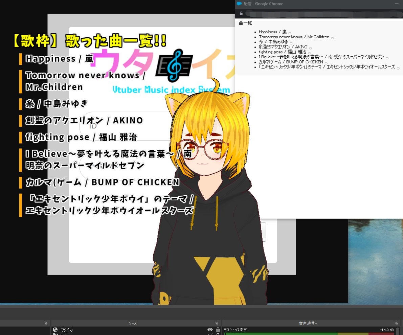Click fighting pose / 福山 雅治 entry in Chrome
This screenshot has height=335, width=403.
click(283, 52)
